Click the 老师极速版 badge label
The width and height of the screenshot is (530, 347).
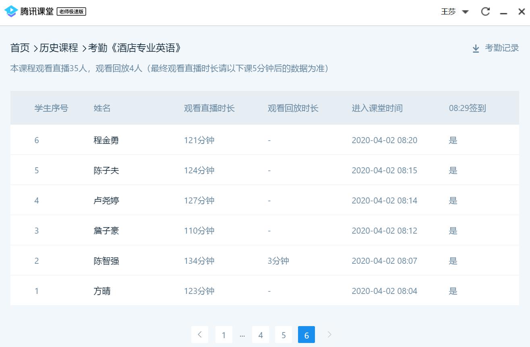71,12
